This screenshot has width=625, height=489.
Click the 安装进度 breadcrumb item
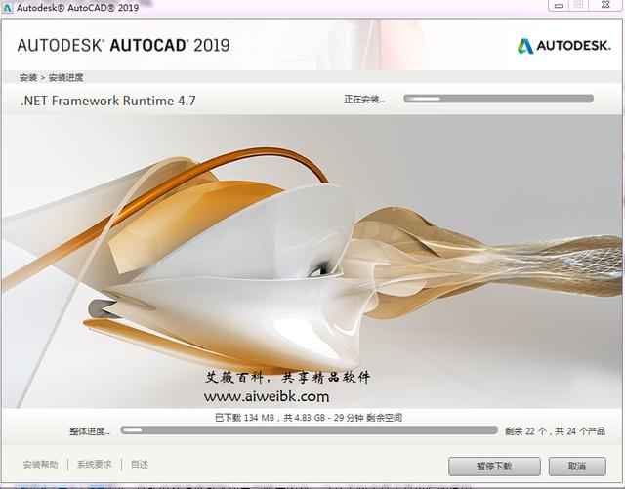65,78
